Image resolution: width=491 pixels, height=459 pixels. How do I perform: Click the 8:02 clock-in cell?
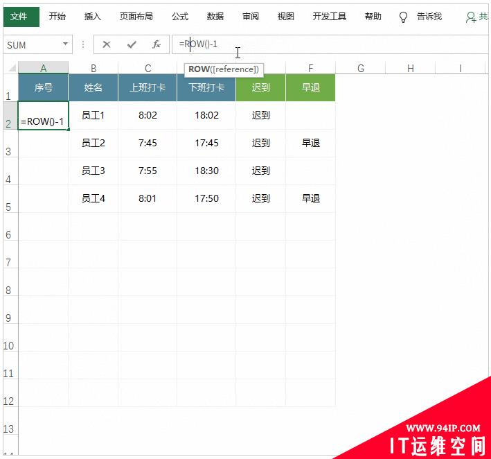(x=148, y=115)
